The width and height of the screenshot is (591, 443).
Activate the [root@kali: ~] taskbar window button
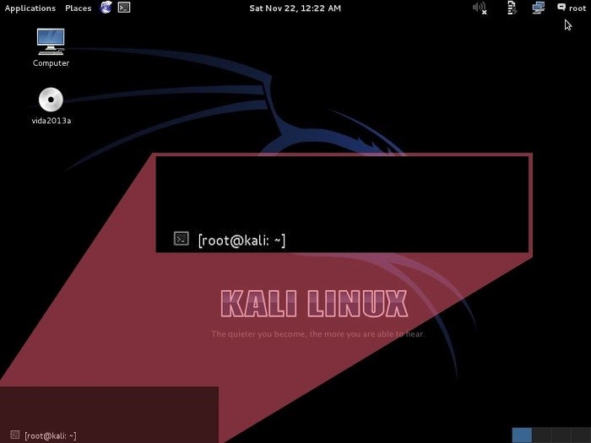pos(43,435)
